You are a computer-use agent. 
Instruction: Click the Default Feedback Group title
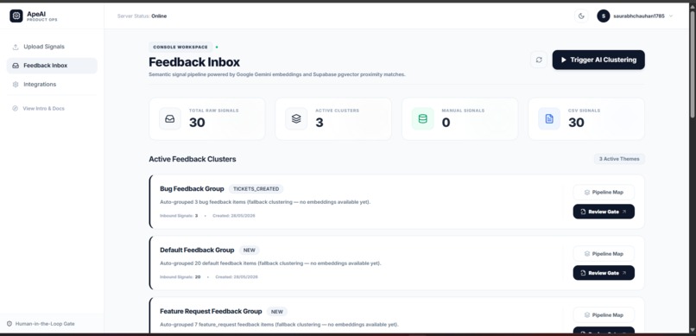pos(197,250)
